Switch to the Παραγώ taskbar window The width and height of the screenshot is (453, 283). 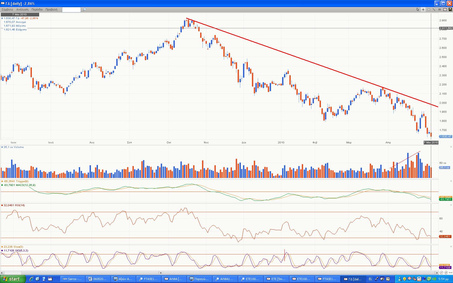(x=200, y=279)
